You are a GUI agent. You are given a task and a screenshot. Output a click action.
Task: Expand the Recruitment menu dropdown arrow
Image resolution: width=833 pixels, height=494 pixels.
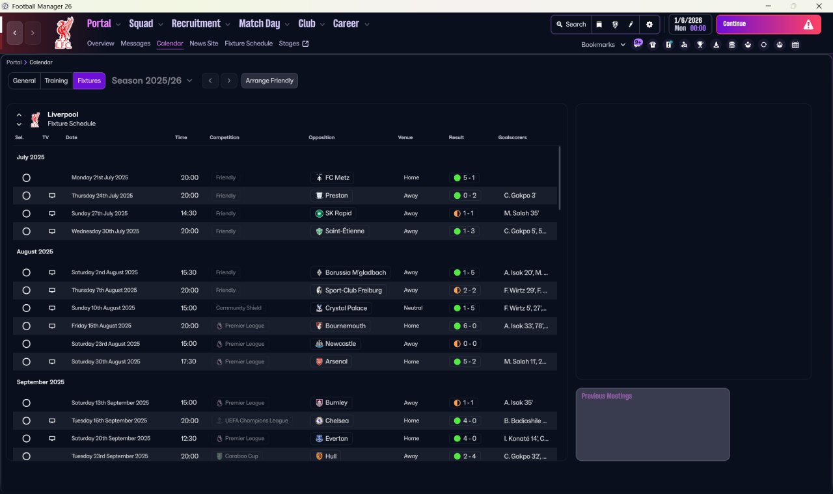228,25
